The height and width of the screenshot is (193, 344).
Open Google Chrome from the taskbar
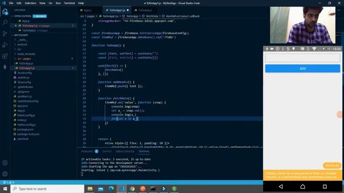132,189
